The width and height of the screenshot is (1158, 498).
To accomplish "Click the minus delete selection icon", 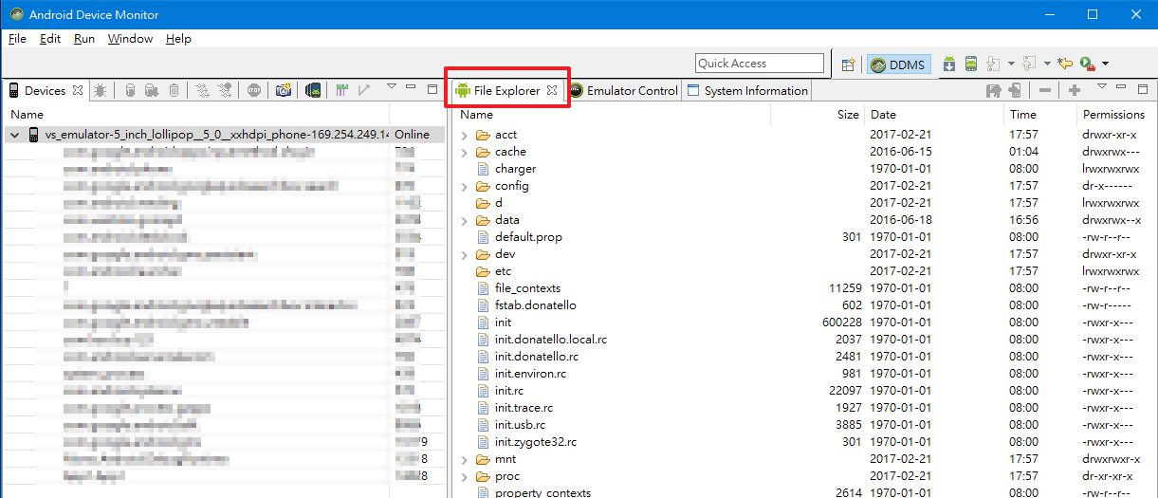I will pyautogui.click(x=1045, y=90).
